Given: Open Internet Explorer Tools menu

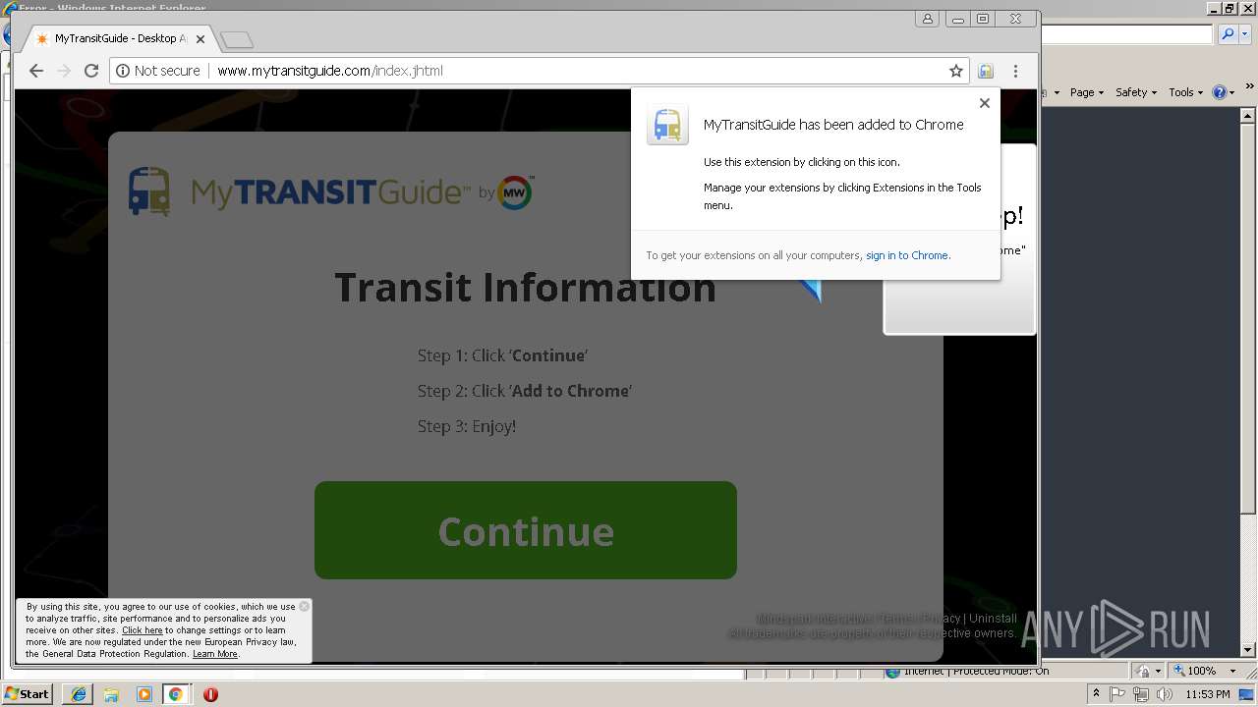Looking at the screenshot, I should (x=1185, y=92).
